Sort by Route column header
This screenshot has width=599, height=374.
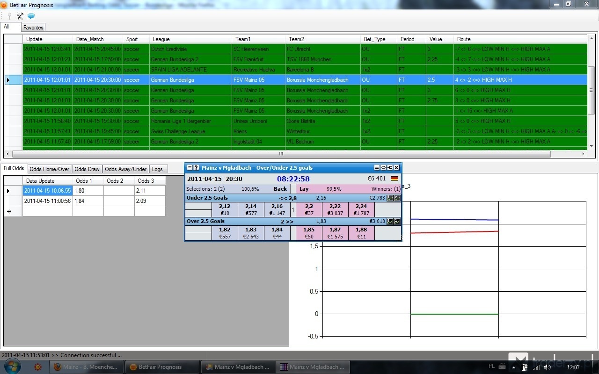(x=520, y=39)
